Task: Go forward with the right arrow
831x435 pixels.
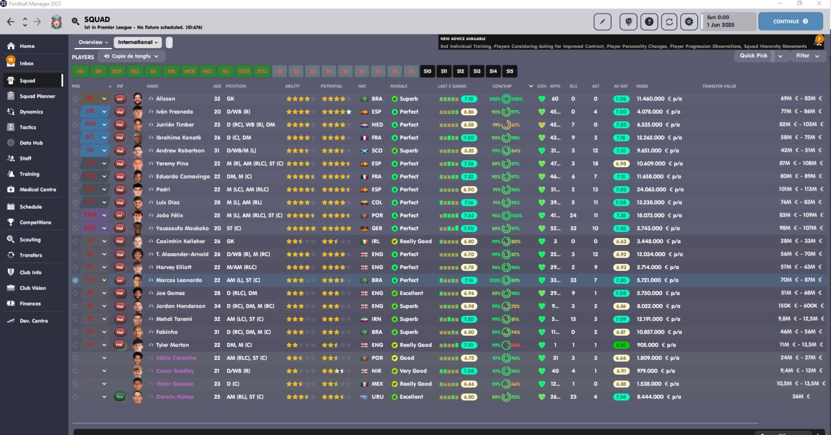Action: pos(37,21)
